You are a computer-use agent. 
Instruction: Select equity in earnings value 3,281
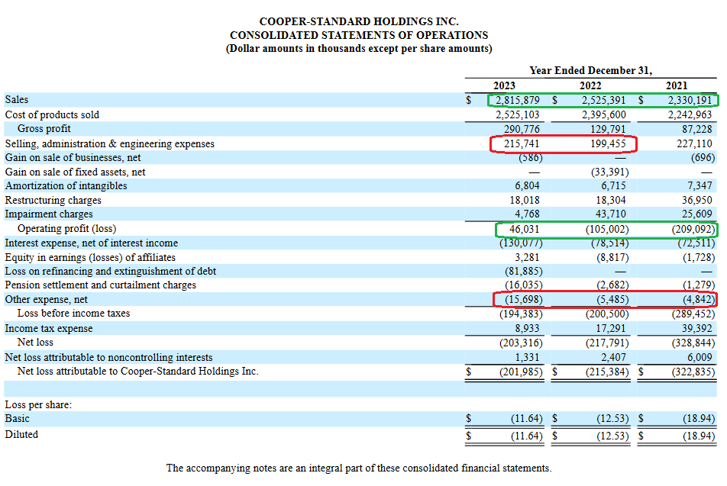(527, 257)
